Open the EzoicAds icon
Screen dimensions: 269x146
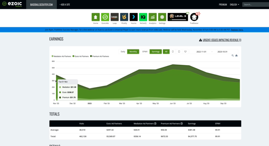(105, 17)
